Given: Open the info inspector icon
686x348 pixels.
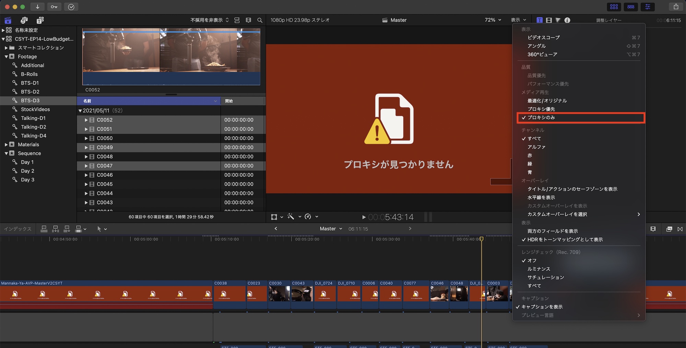Looking at the screenshot, I should pyautogui.click(x=567, y=20).
